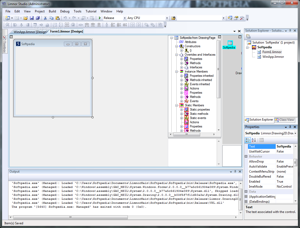The width and height of the screenshot is (300, 228).
Task: Click the Open File folder icon
Action: 26,18
